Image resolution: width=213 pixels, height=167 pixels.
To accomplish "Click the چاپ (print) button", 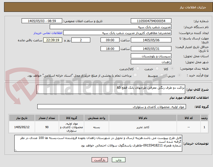I will (x=119, y=160).
